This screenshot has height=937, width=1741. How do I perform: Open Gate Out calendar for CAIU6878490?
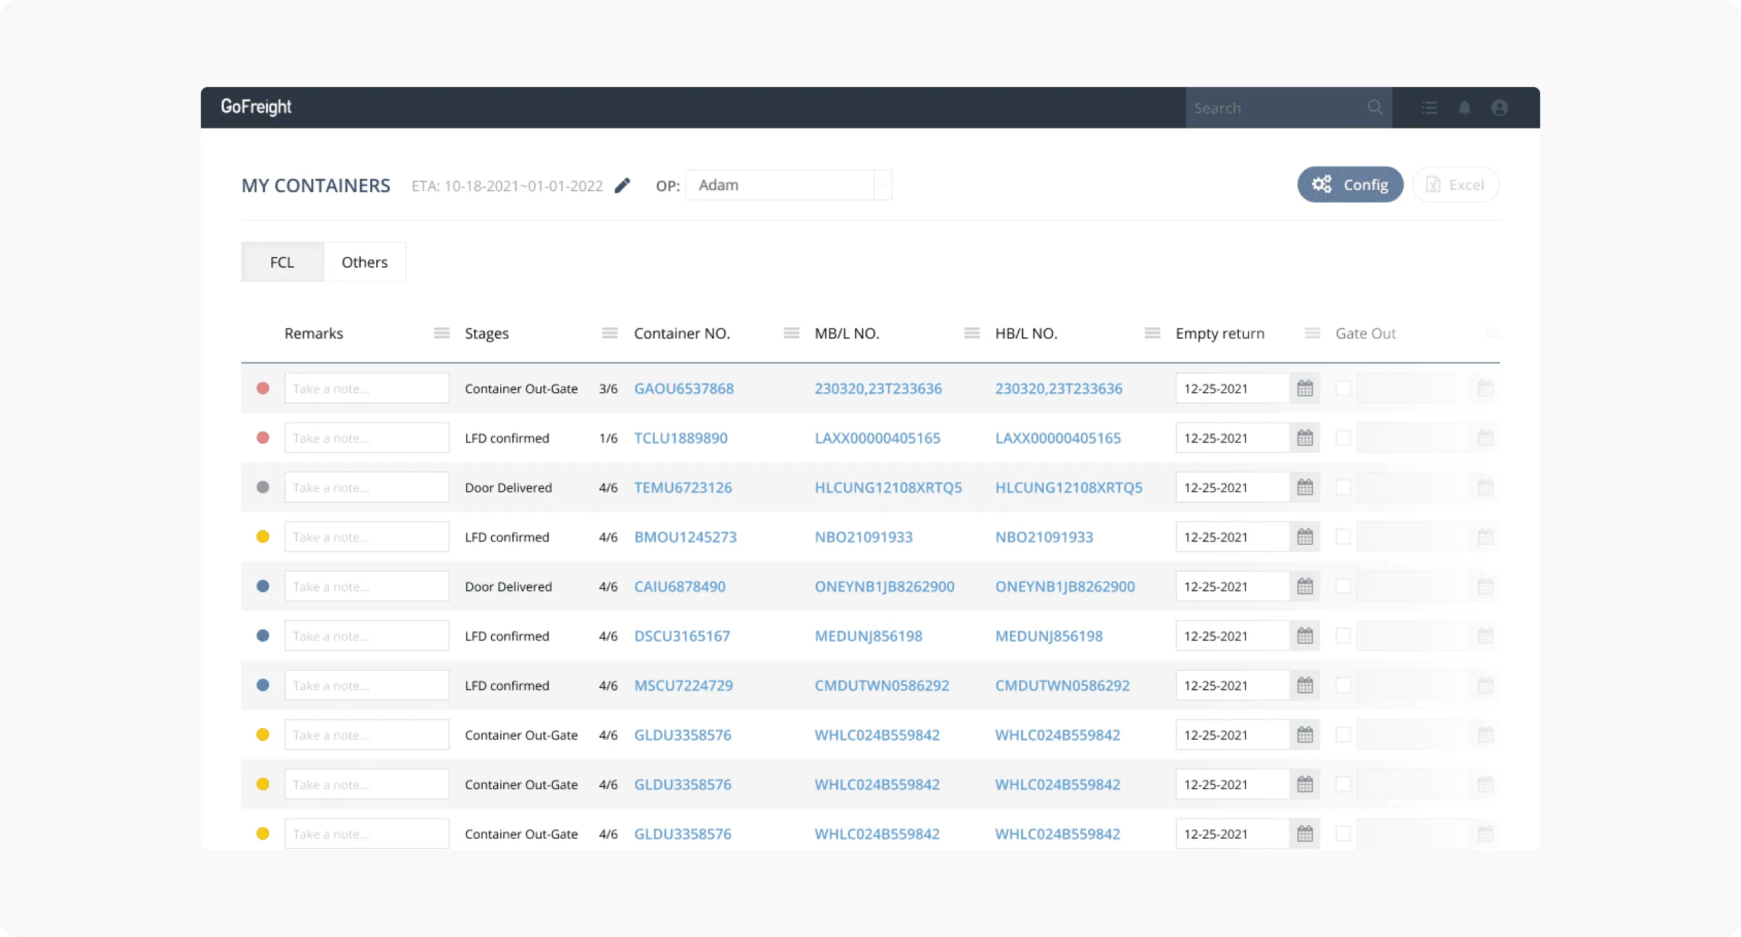1485,586
